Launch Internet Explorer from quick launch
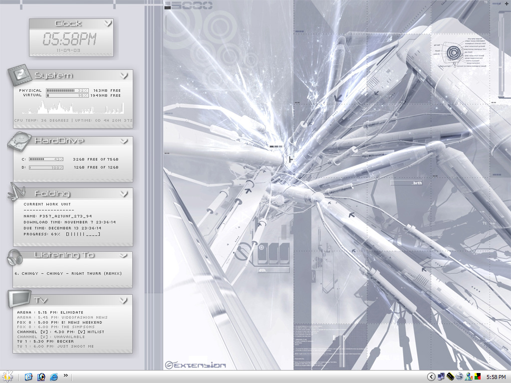The width and height of the screenshot is (511, 383). coord(54,377)
